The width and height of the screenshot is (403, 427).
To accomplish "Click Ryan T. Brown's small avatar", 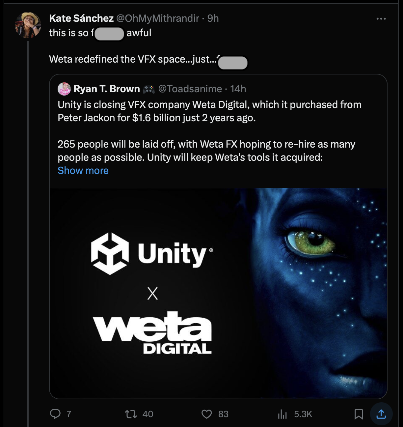I will tap(64, 89).
